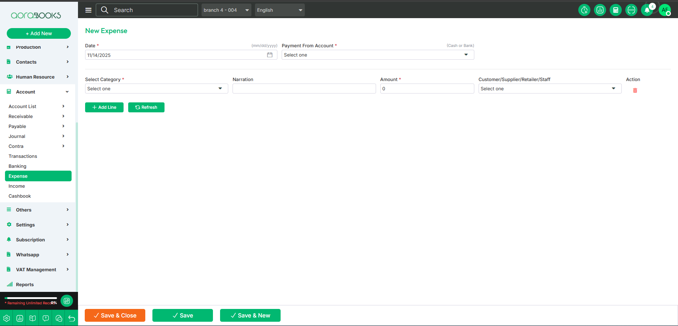This screenshot has height=326, width=678.
Task: Click the Narration text field
Action: tap(304, 89)
